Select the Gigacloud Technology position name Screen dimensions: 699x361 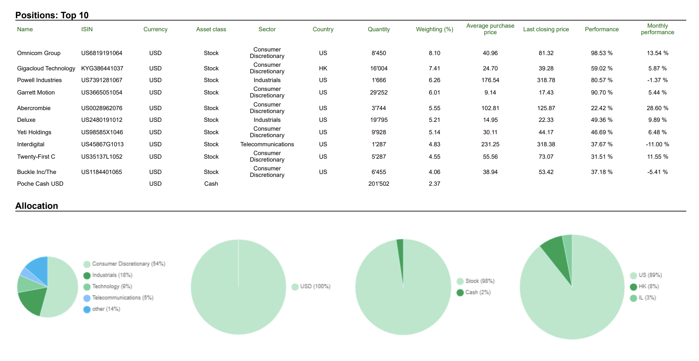tap(46, 68)
